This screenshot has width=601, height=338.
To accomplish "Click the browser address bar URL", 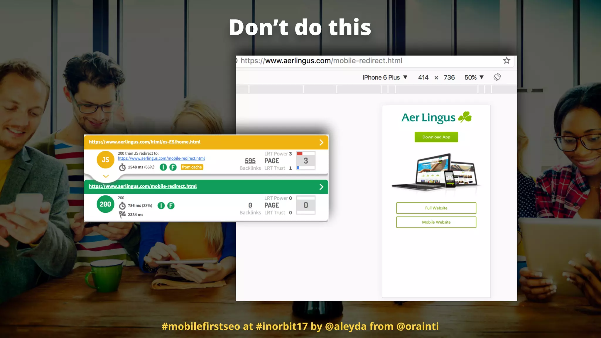I will click(321, 61).
